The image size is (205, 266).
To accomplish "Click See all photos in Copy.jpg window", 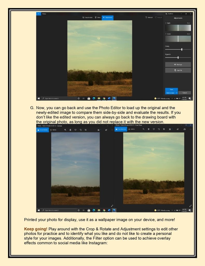I will (x=43, y=130).
